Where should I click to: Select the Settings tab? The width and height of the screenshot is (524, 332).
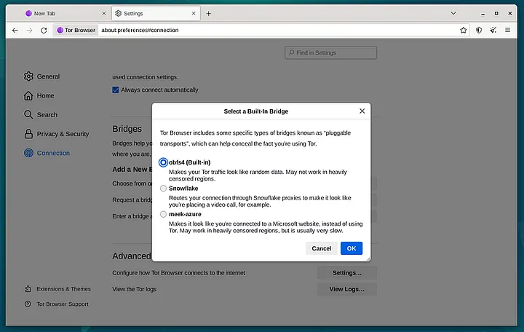point(156,13)
